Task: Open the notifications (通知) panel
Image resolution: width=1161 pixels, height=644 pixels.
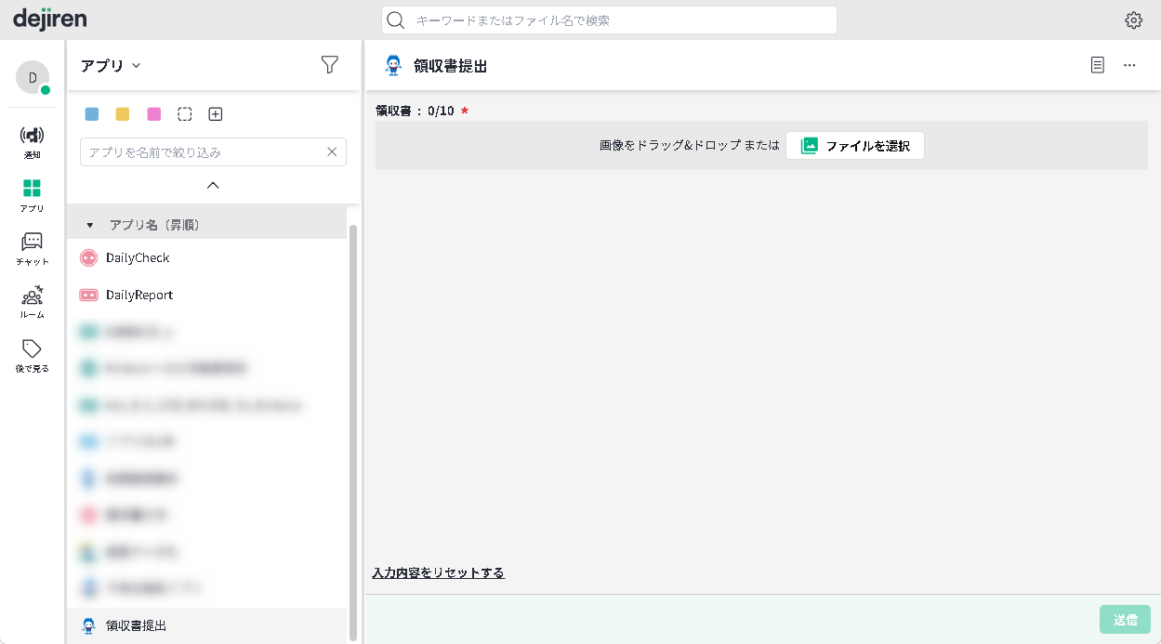Action: [32, 141]
